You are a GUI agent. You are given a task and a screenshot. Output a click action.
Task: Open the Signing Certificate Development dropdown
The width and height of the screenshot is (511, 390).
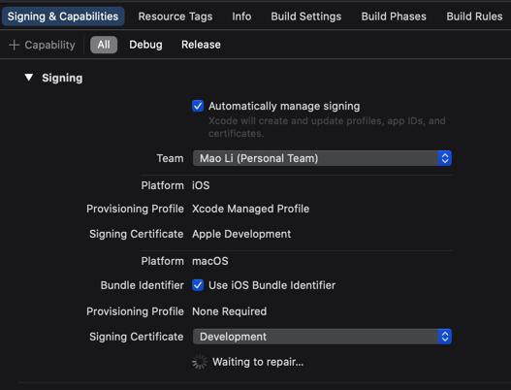(322, 337)
